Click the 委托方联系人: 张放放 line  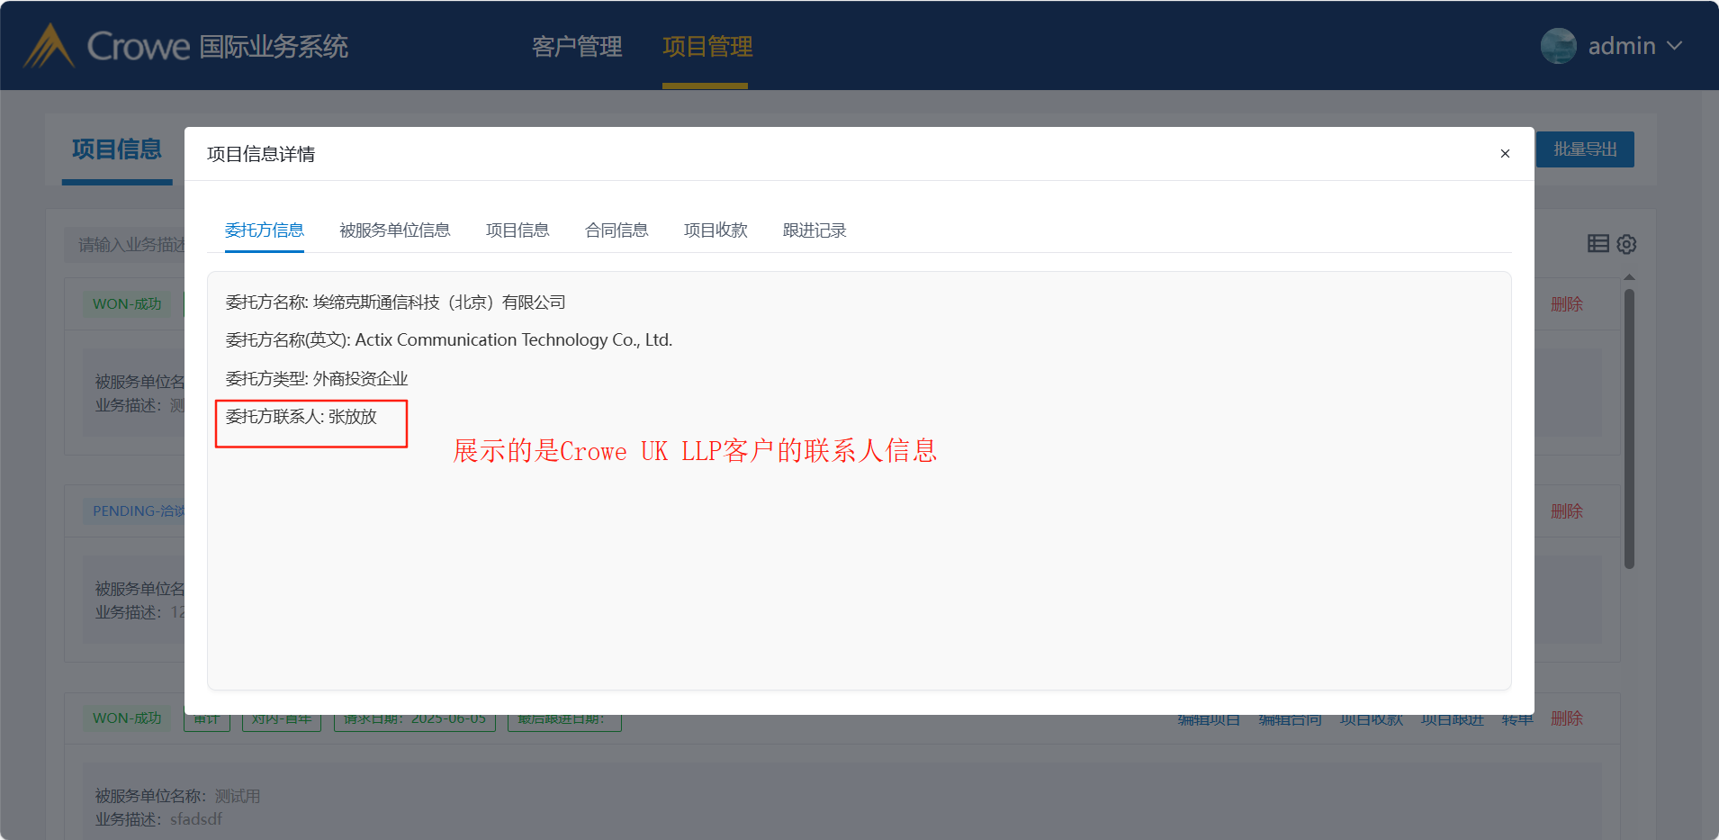301,417
